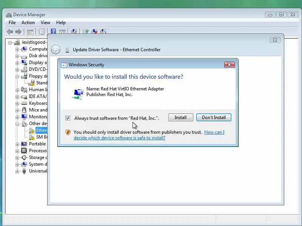Select the 'Keyboard' category label in tree
The image size is (302, 226).
pyautogui.click(x=38, y=103)
